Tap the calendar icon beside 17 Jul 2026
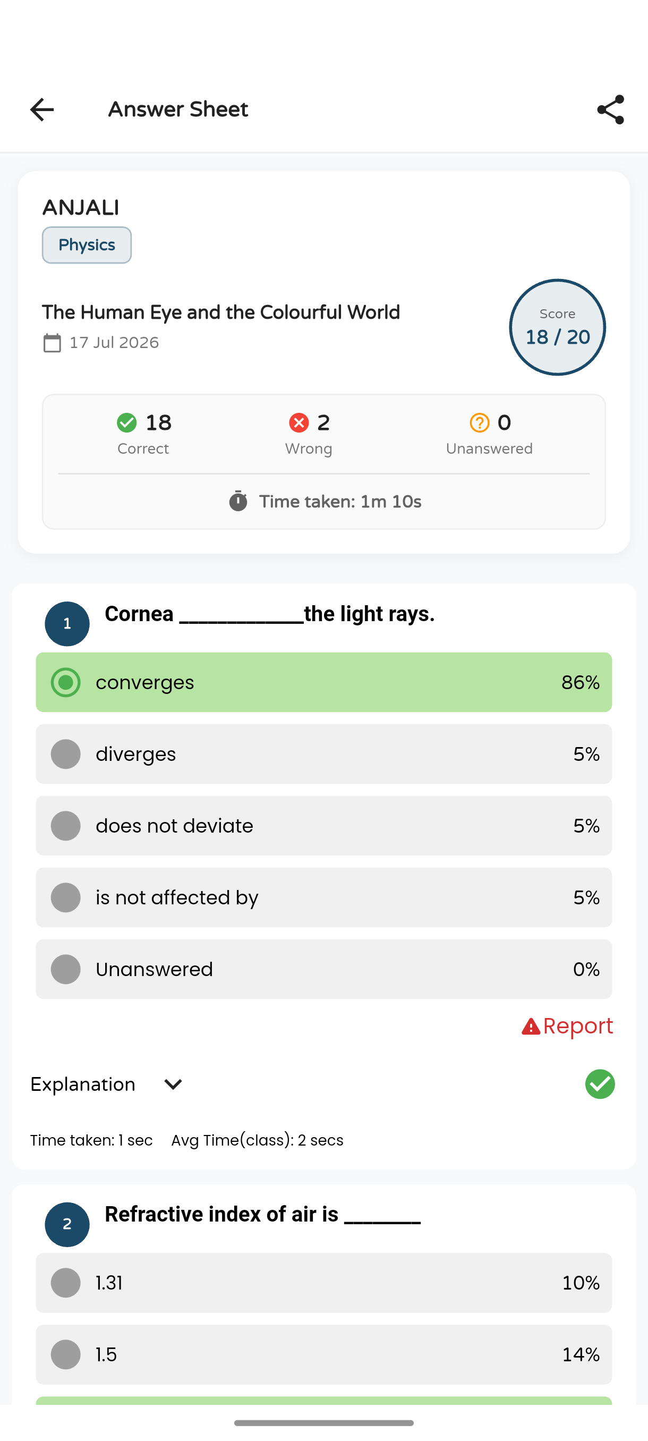The width and height of the screenshot is (648, 1441). click(x=52, y=343)
